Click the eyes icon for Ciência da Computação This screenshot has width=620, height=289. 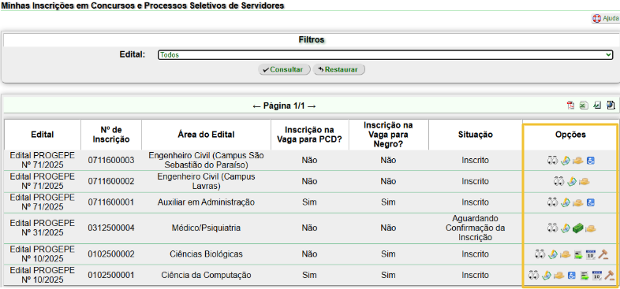click(534, 275)
